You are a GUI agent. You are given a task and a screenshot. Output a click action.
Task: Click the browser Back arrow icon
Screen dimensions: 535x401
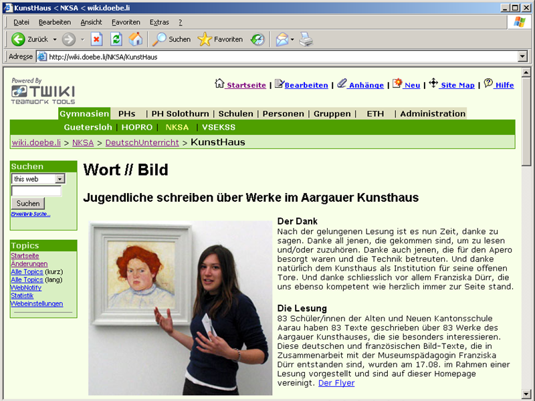coord(18,39)
